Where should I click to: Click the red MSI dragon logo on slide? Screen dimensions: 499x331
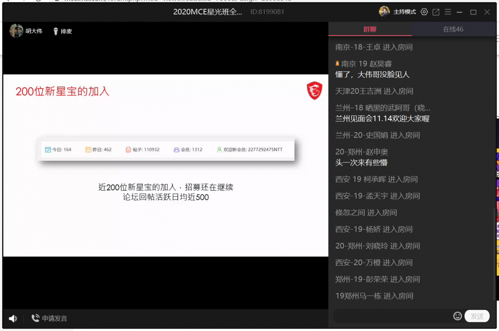coord(314,91)
